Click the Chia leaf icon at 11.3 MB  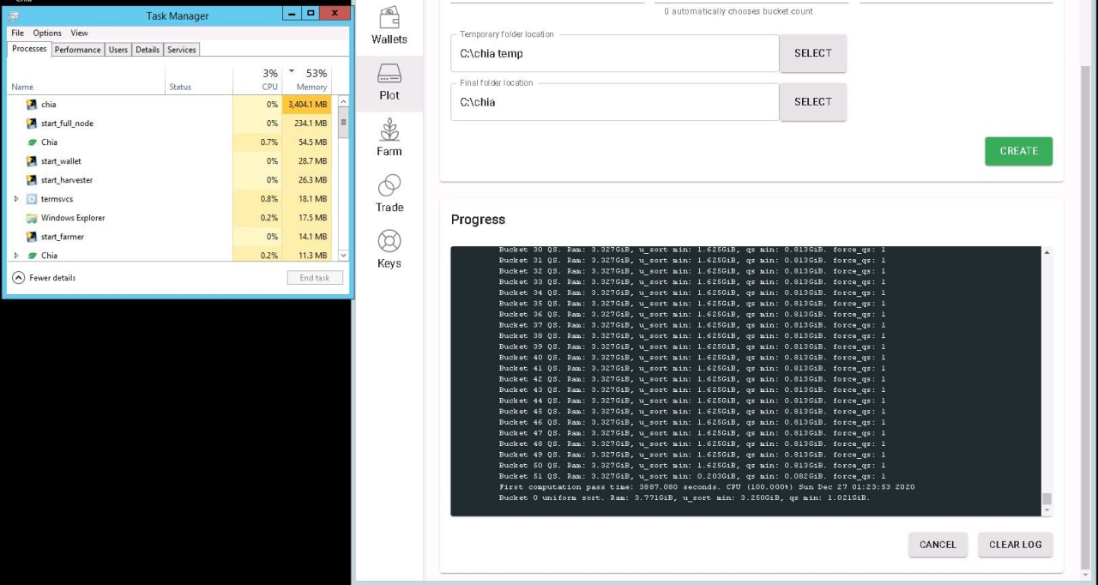pos(32,256)
